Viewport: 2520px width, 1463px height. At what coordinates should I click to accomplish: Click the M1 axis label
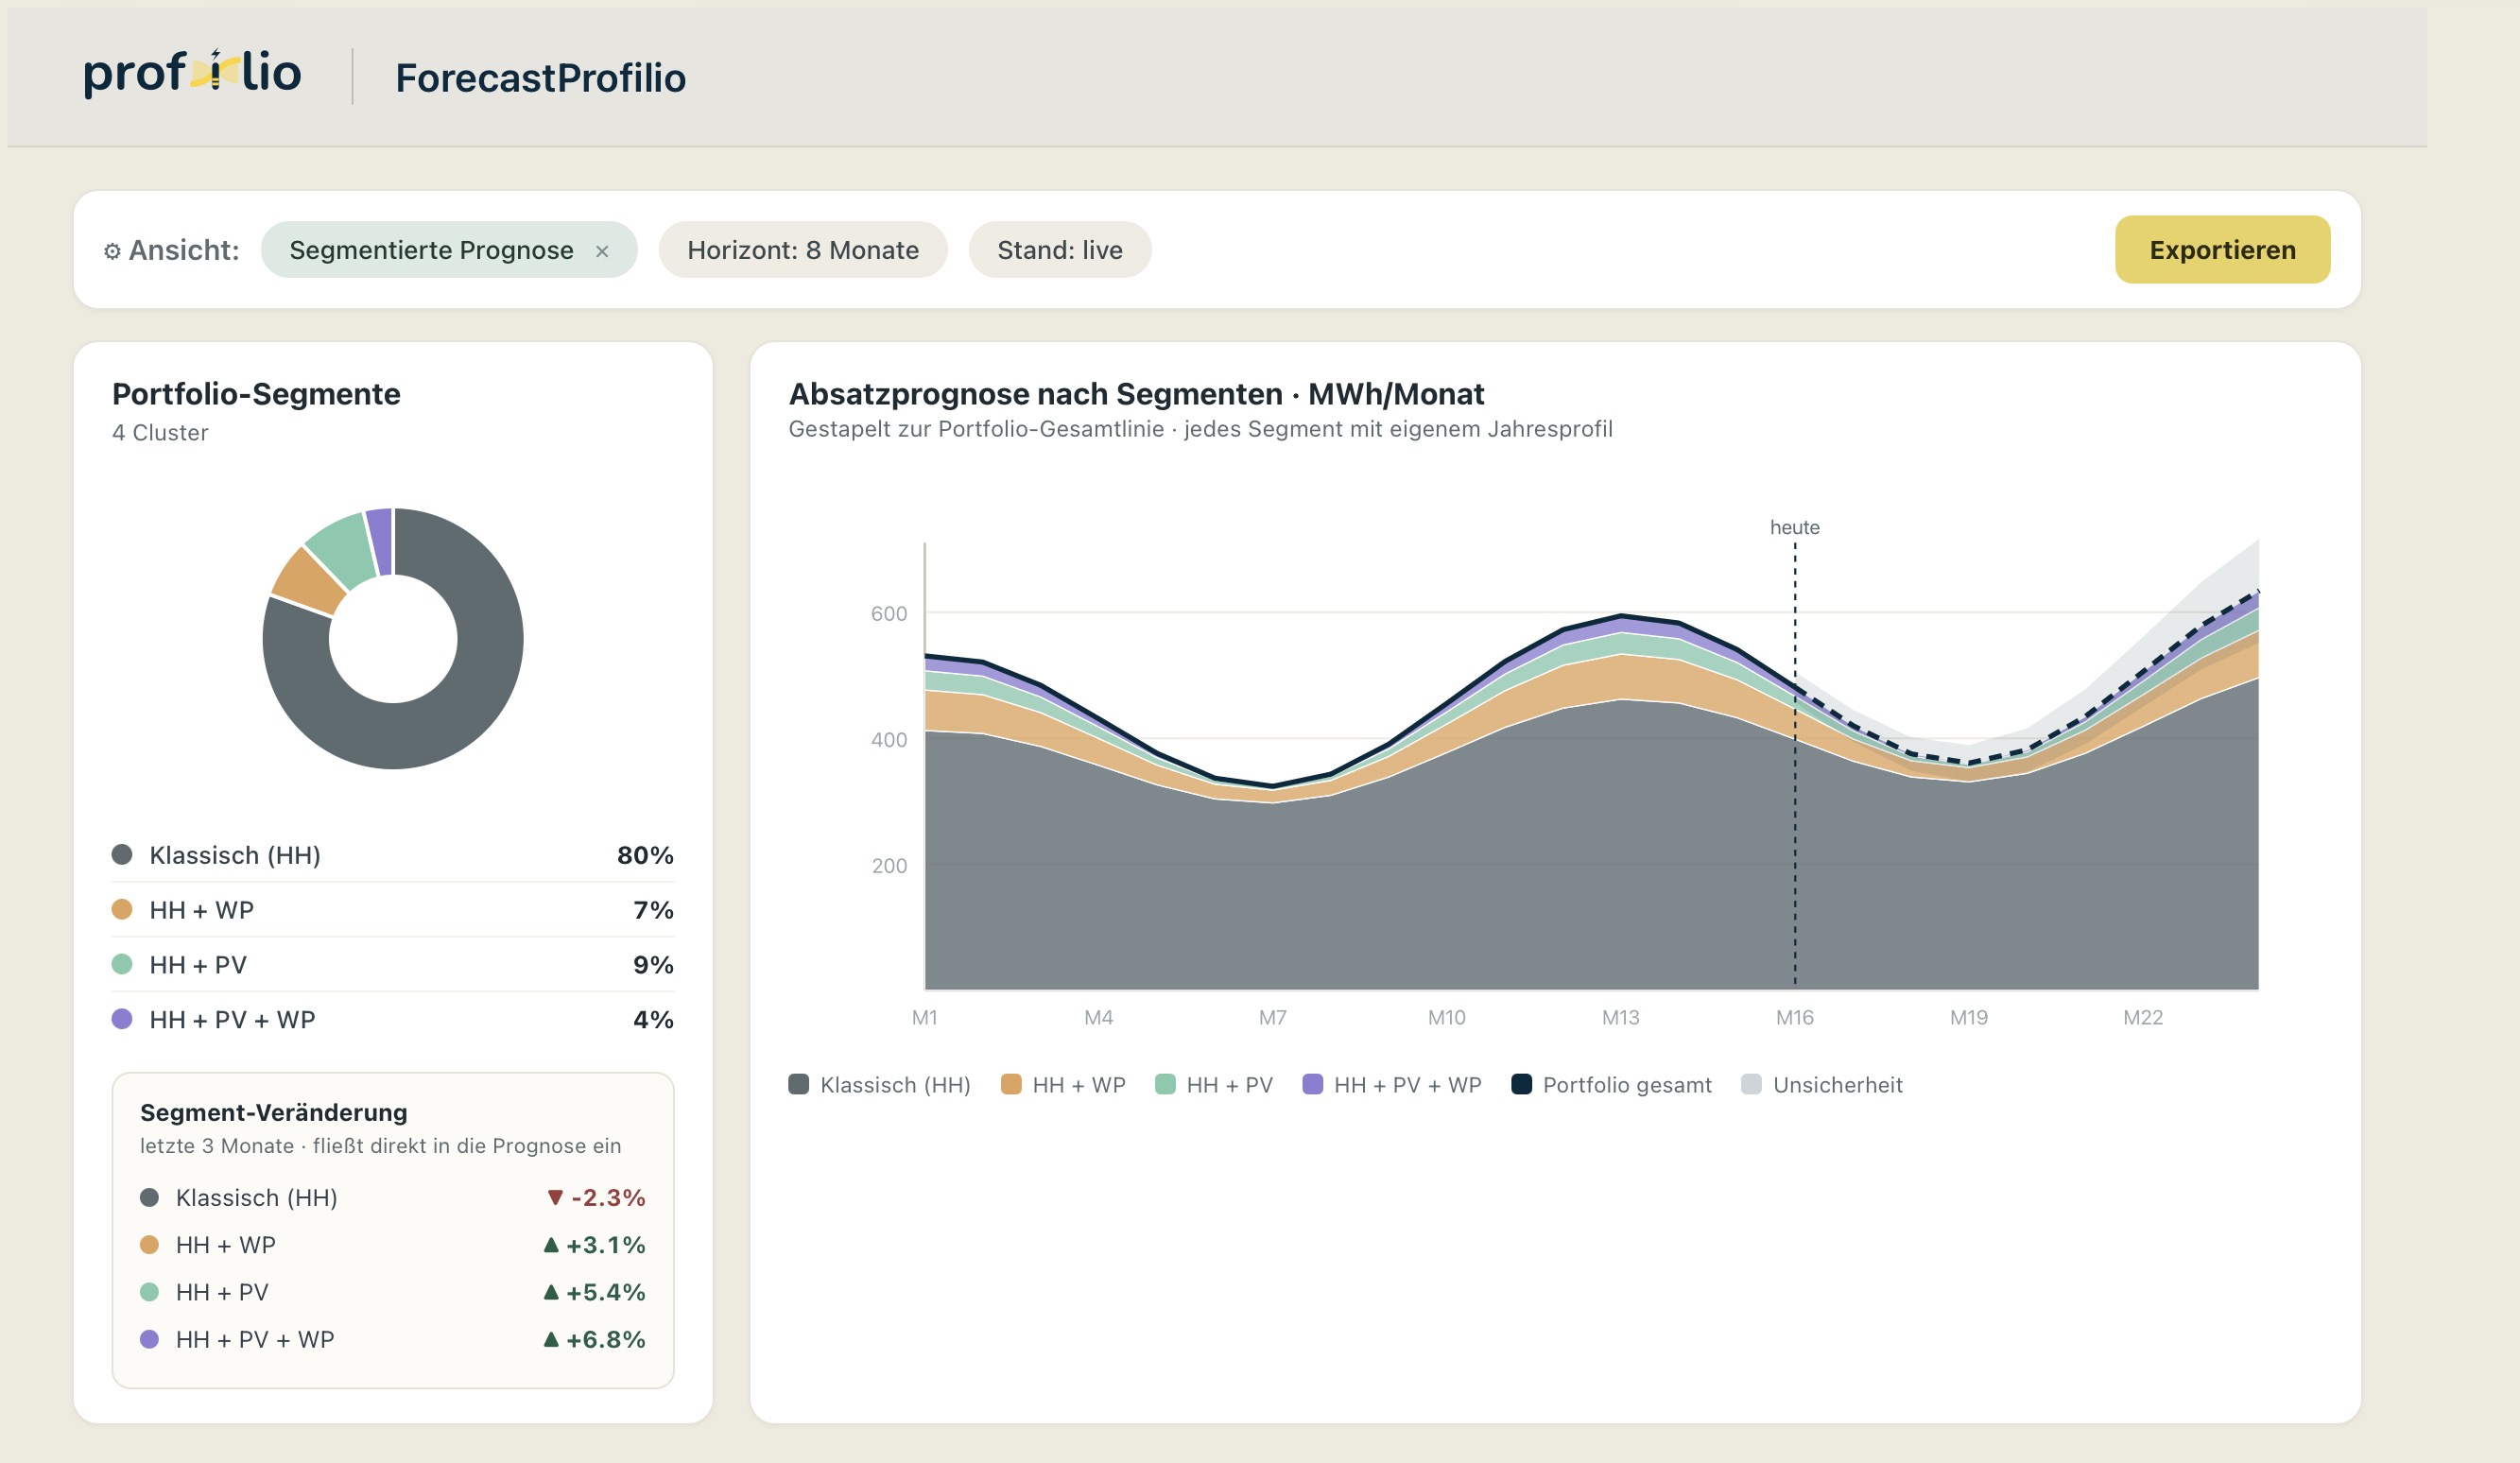pyautogui.click(x=925, y=1018)
